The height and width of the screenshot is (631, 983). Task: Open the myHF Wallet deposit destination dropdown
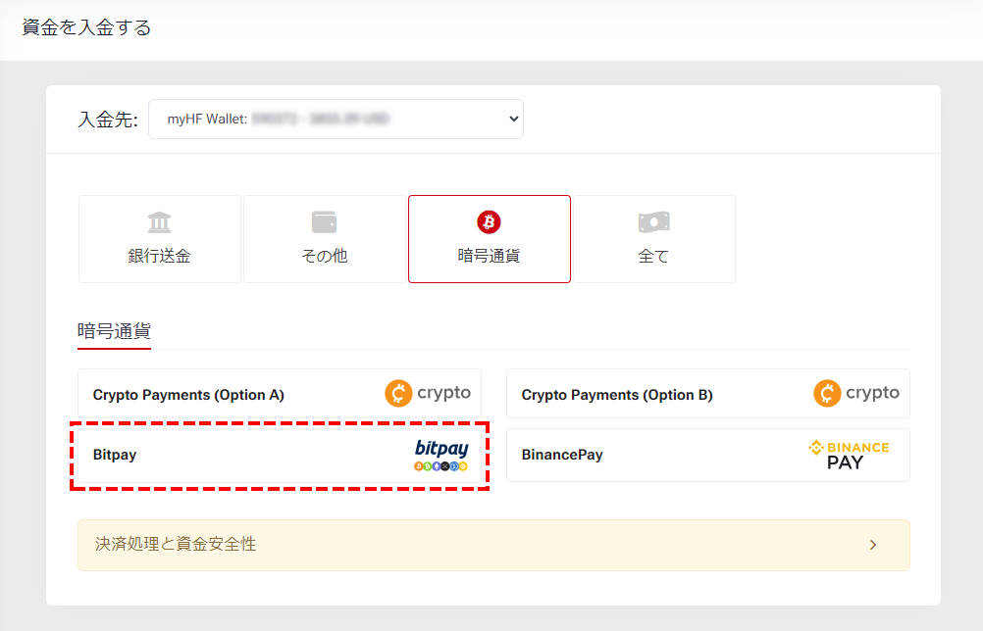[x=336, y=119]
